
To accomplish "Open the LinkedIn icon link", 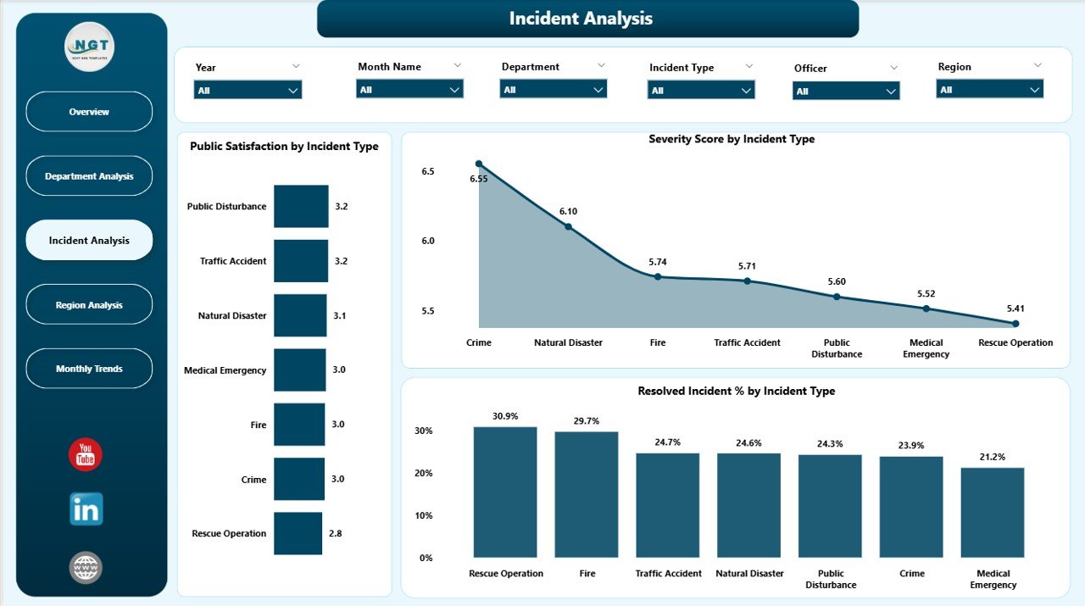I will pos(86,509).
